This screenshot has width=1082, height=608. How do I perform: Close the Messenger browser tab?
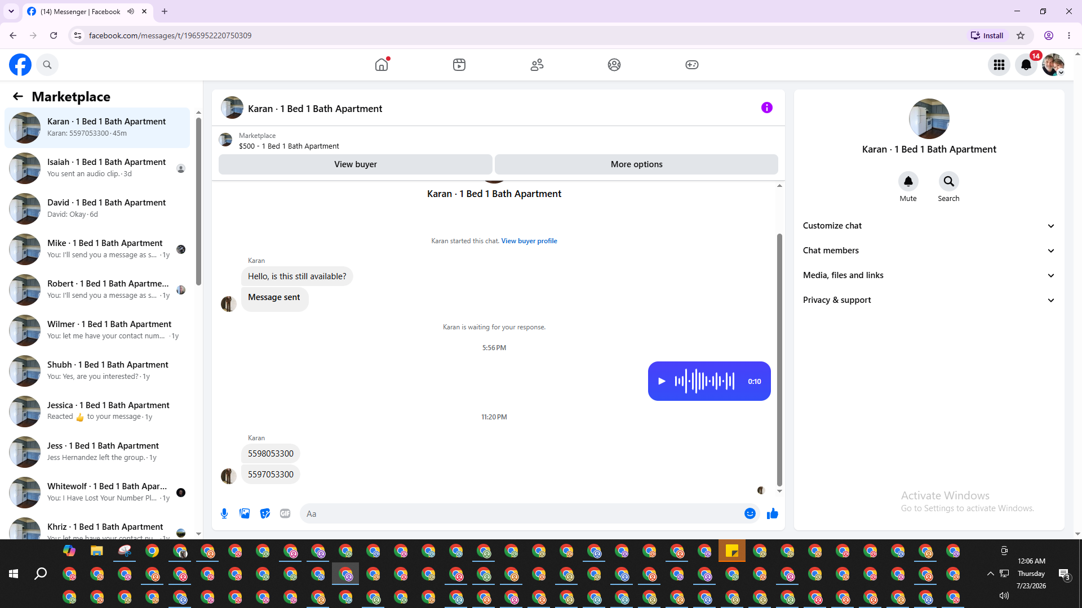144,11
